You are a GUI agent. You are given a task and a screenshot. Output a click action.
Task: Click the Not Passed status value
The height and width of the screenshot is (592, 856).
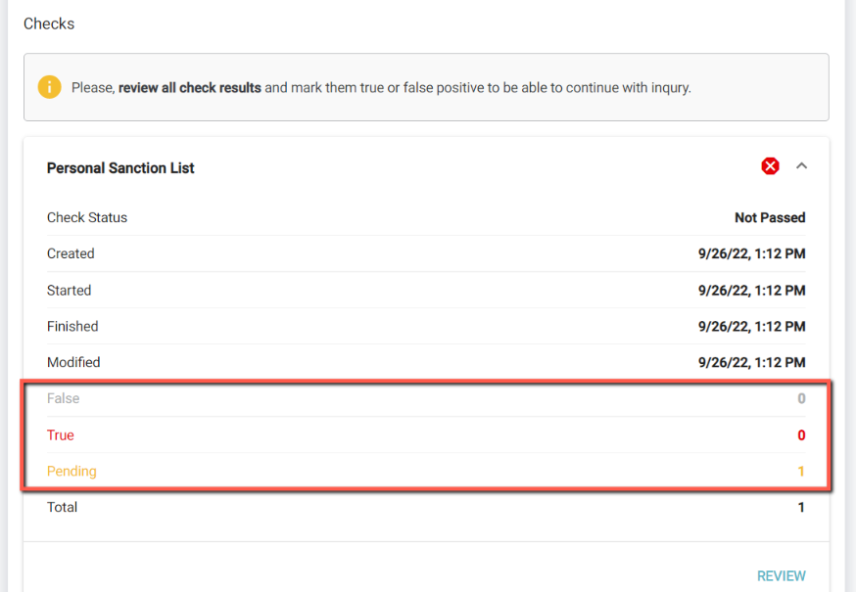point(770,217)
